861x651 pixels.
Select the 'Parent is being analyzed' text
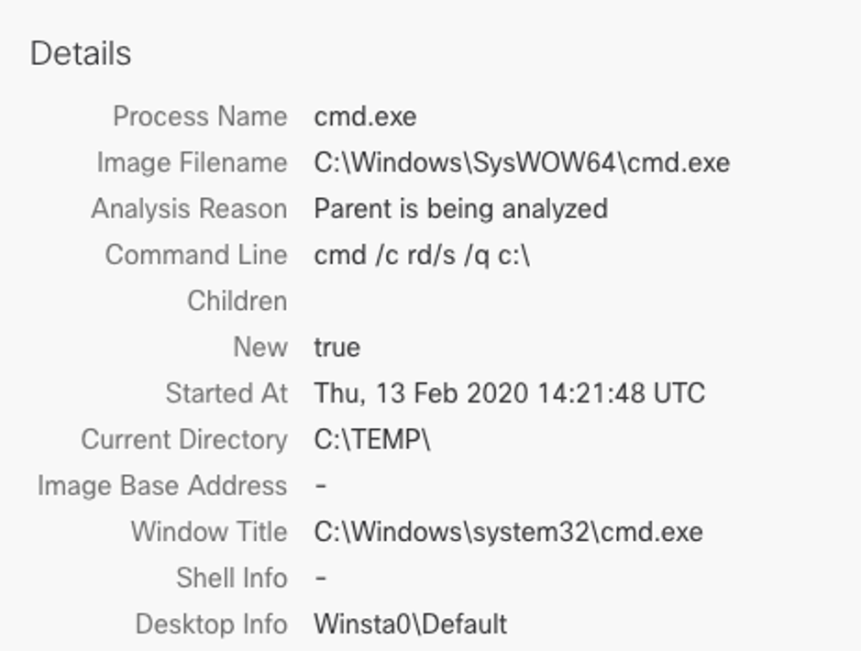(460, 209)
